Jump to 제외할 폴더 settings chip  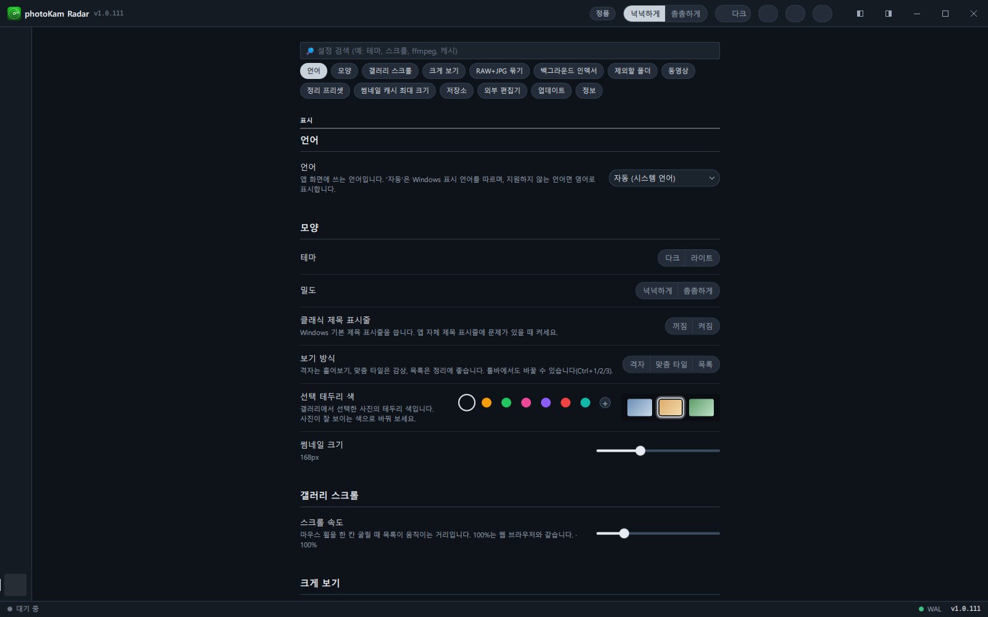pyautogui.click(x=632, y=71)
